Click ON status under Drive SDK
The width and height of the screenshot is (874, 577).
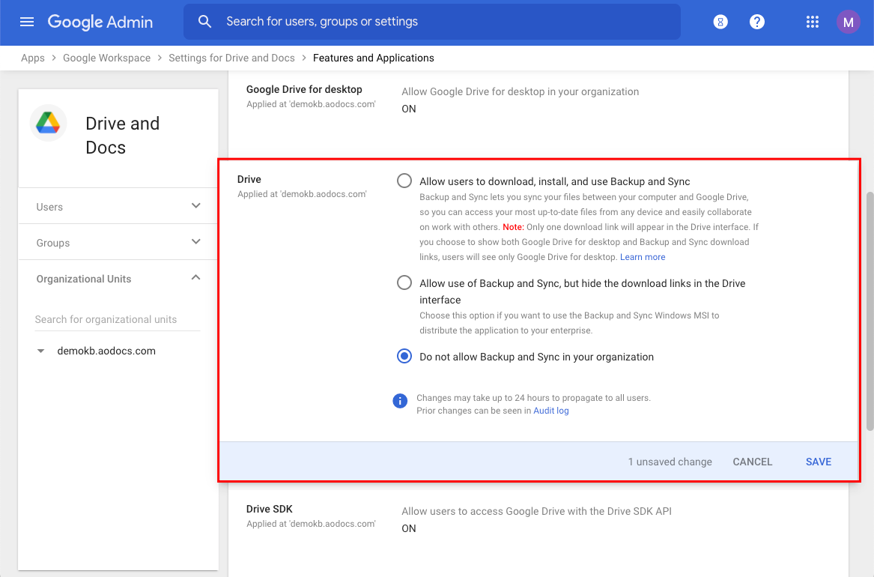(409, 528)
